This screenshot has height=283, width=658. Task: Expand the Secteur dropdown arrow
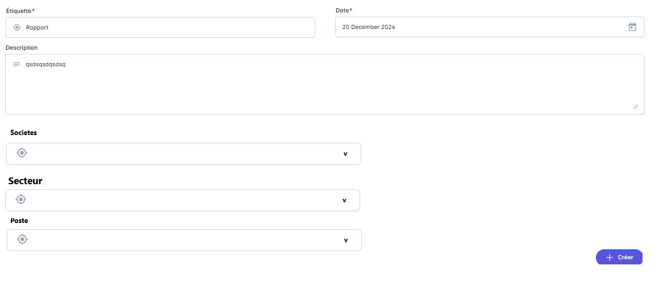(344, 200)
